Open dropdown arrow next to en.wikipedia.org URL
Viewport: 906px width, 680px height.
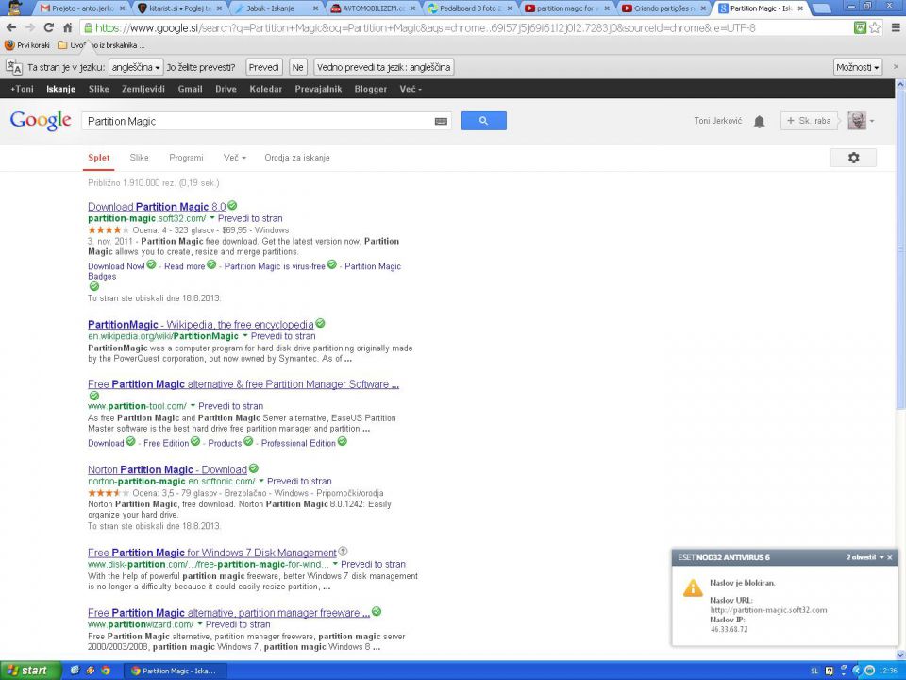point(245,336)
